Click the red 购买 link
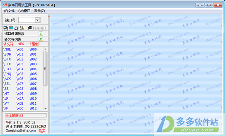Screen dimensions: 225x136 (x=42, y=131)
